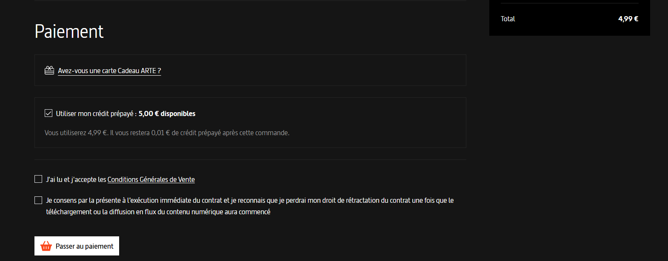The width and height of the screenshot is (668, 261).
Task: Uncheck the prepaid credit checkbox
Action: pyautogui.click(x=49, y=113)
